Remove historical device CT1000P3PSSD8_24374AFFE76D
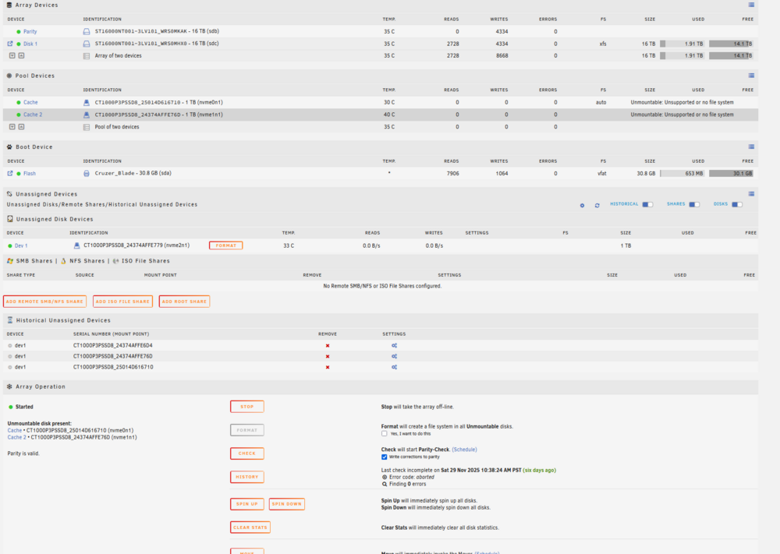 [x=328, y=356]
